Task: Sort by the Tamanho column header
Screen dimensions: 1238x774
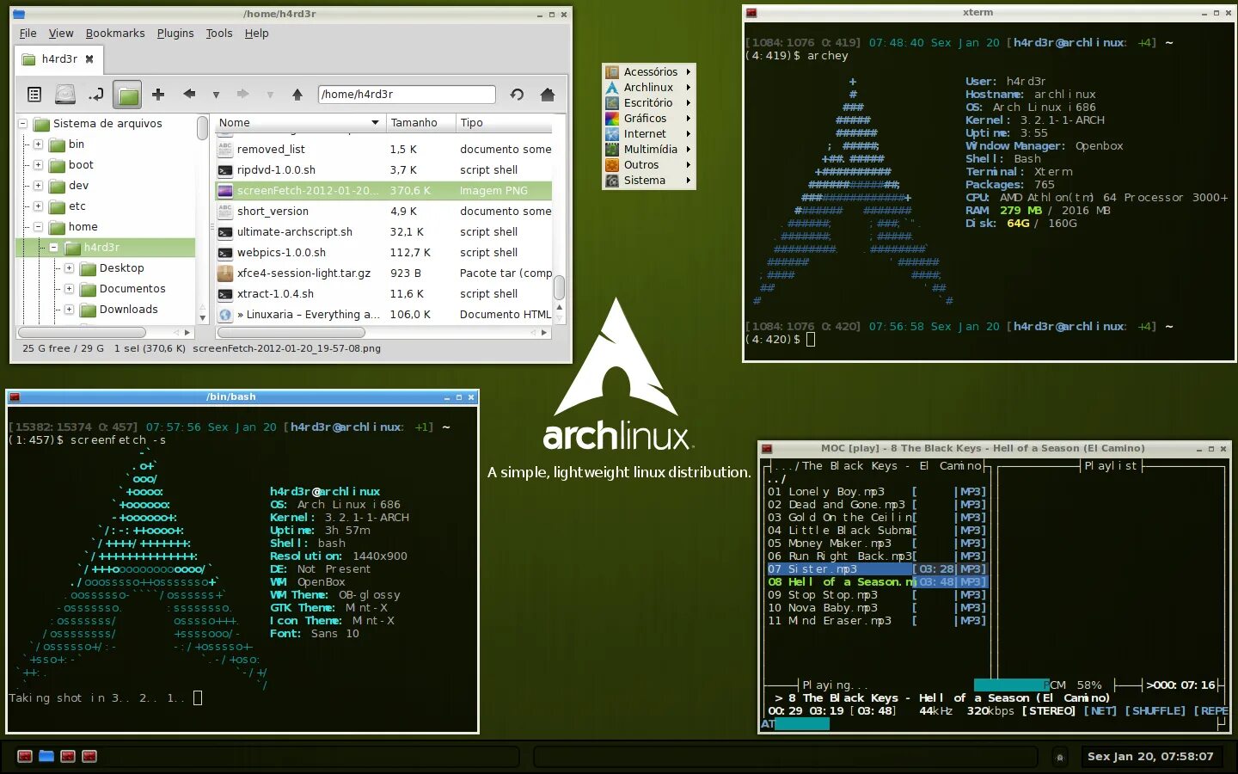Action: coord(420,123)
